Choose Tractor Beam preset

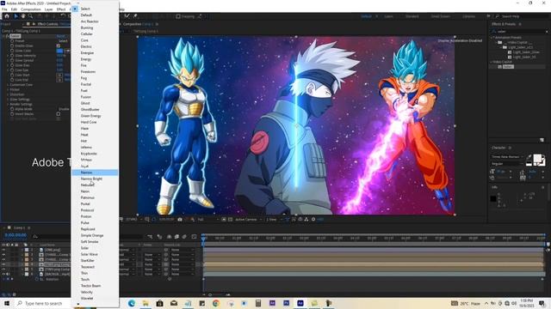[90, 286]
